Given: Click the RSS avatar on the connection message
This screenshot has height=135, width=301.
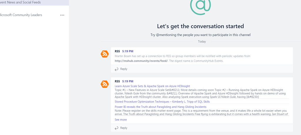Looking at the screenshot, I should point(105,54).
